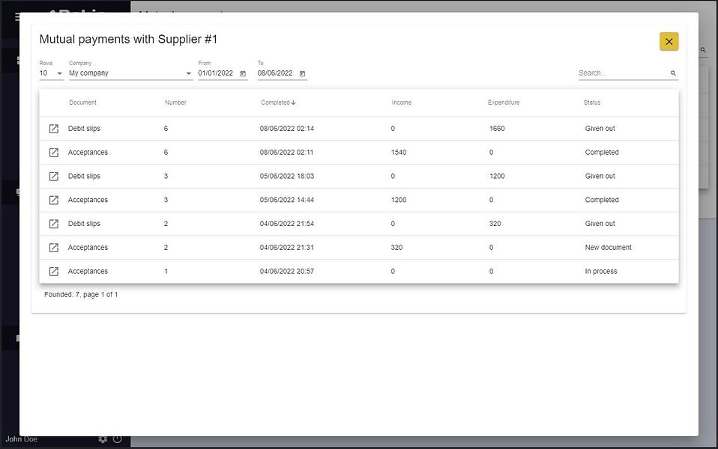This screenshot has height=449, width=718.
Task: Sort table by Status column
Action: 591,103
